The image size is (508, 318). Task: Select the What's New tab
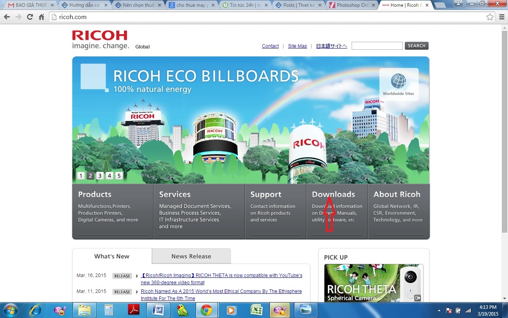pyautogui.click(x=112, y=256)
